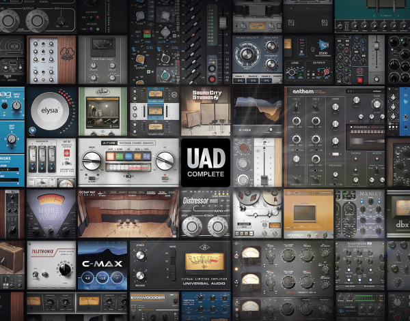Open the dbx compressor tile
This screenshot has height=321, width=410.
(398, 214)
